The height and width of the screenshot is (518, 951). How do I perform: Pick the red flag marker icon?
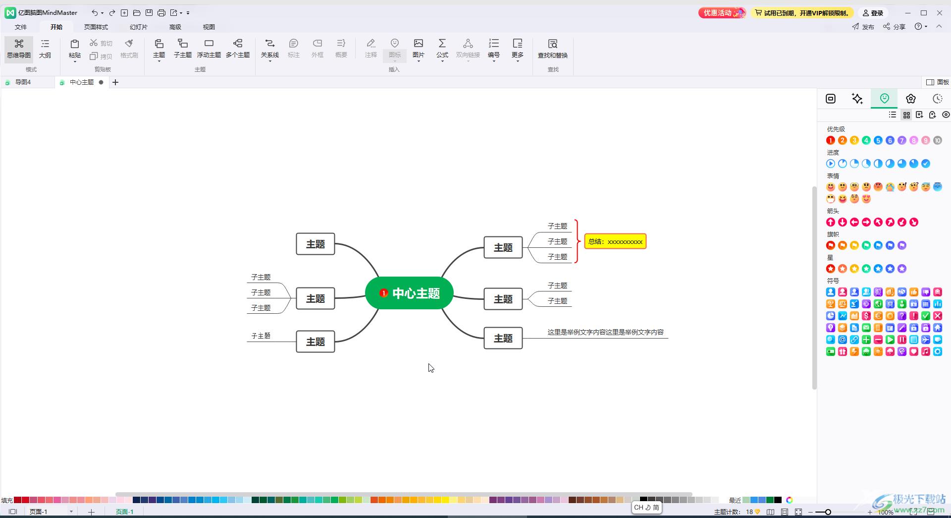tap(831, 245)
